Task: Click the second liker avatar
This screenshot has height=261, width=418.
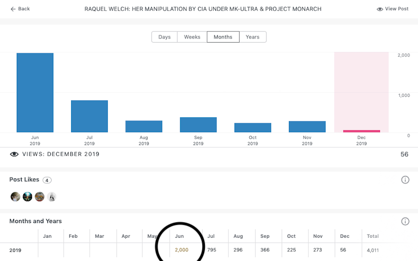Action: click(x=27, y=197)
